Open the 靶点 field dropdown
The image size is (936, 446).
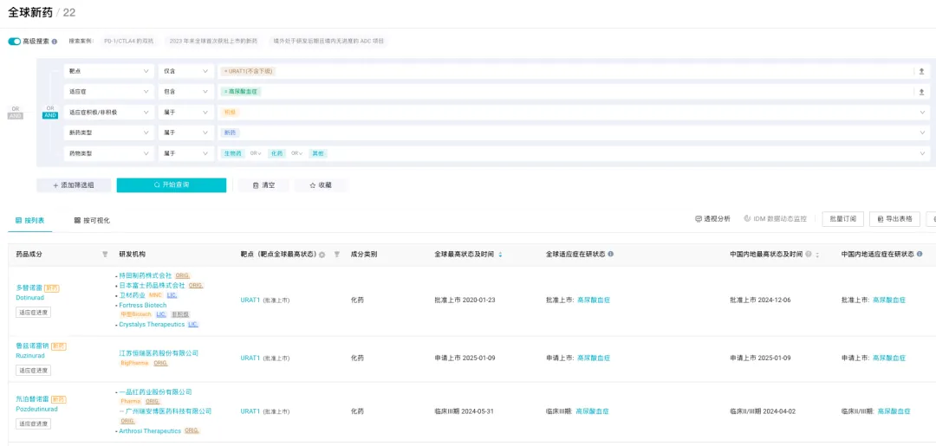(108, 71)
